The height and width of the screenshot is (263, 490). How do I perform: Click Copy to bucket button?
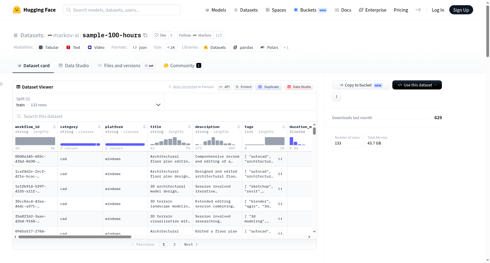pyautogui.click(x=361, y=85)
